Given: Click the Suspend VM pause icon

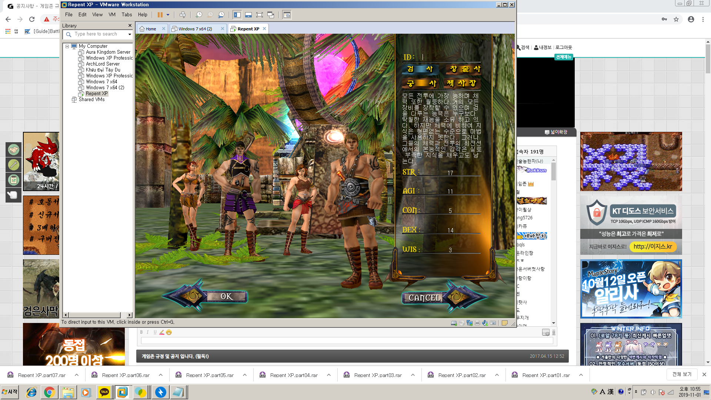Looking at the screenshot, I should [x=160, y=15].
